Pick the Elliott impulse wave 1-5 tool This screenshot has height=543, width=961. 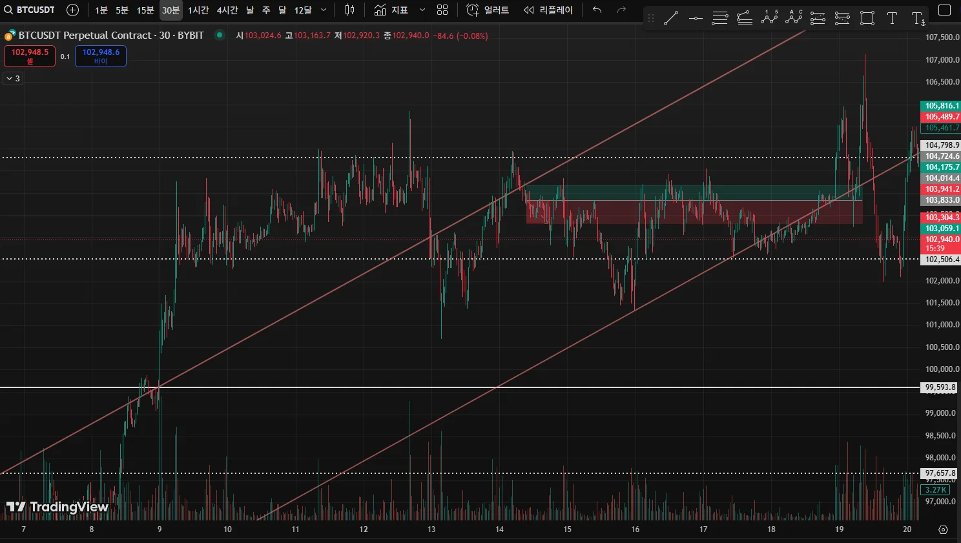point(769,18)
